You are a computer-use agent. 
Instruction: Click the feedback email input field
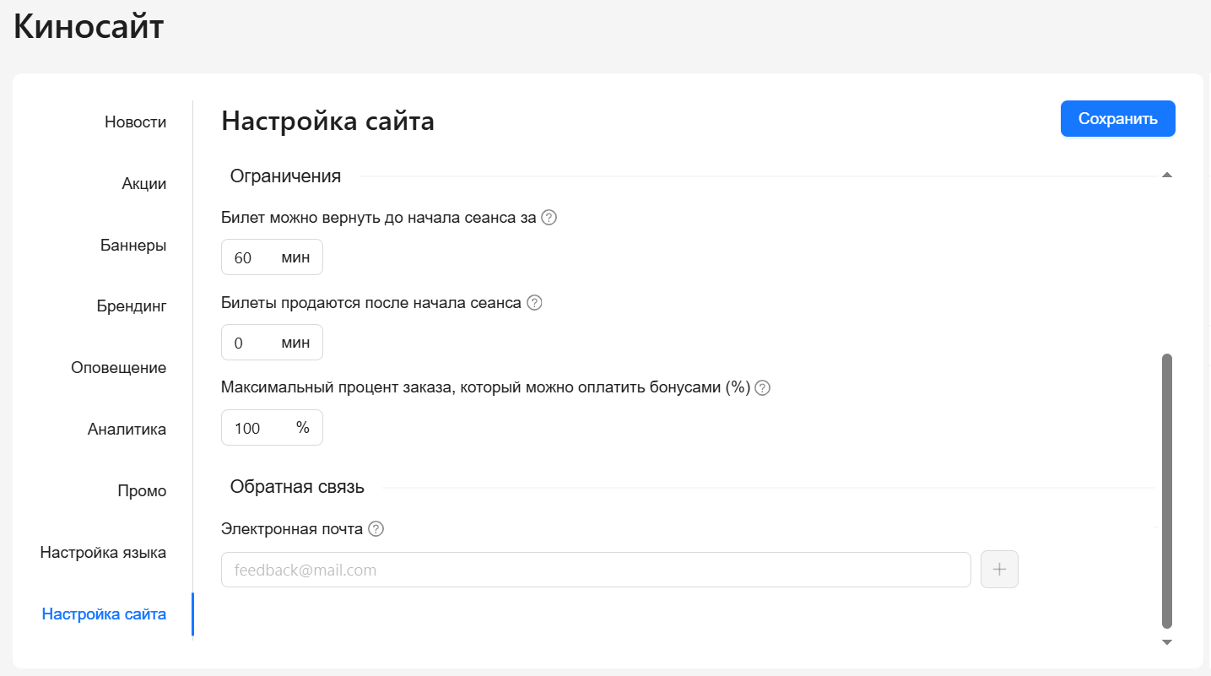tap(595, 571)
